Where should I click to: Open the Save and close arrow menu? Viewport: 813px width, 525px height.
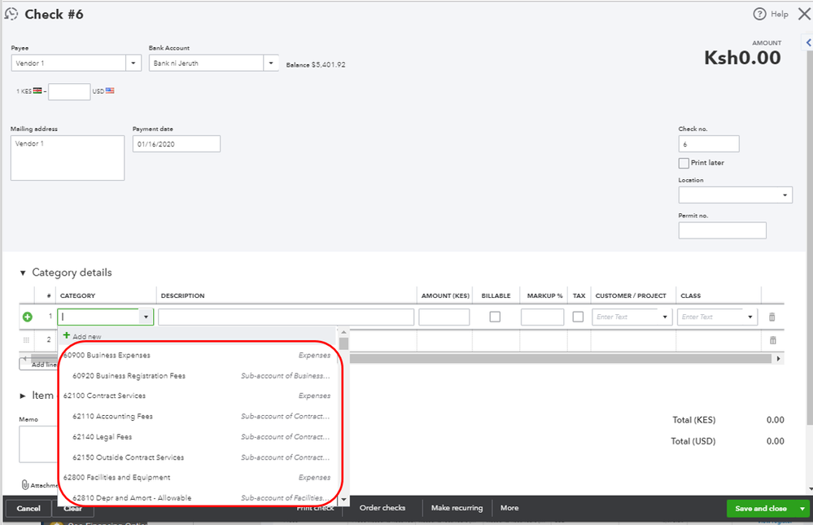802,509
